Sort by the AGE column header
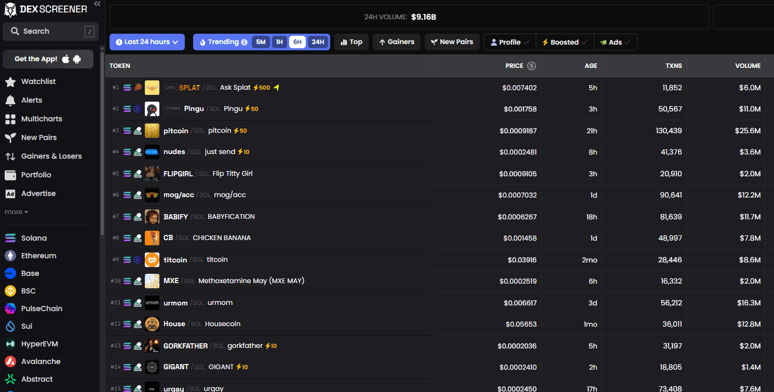Image resolution: width=774 pixels, height=392 pixels. pyautogui.click(x=591, y=66)
